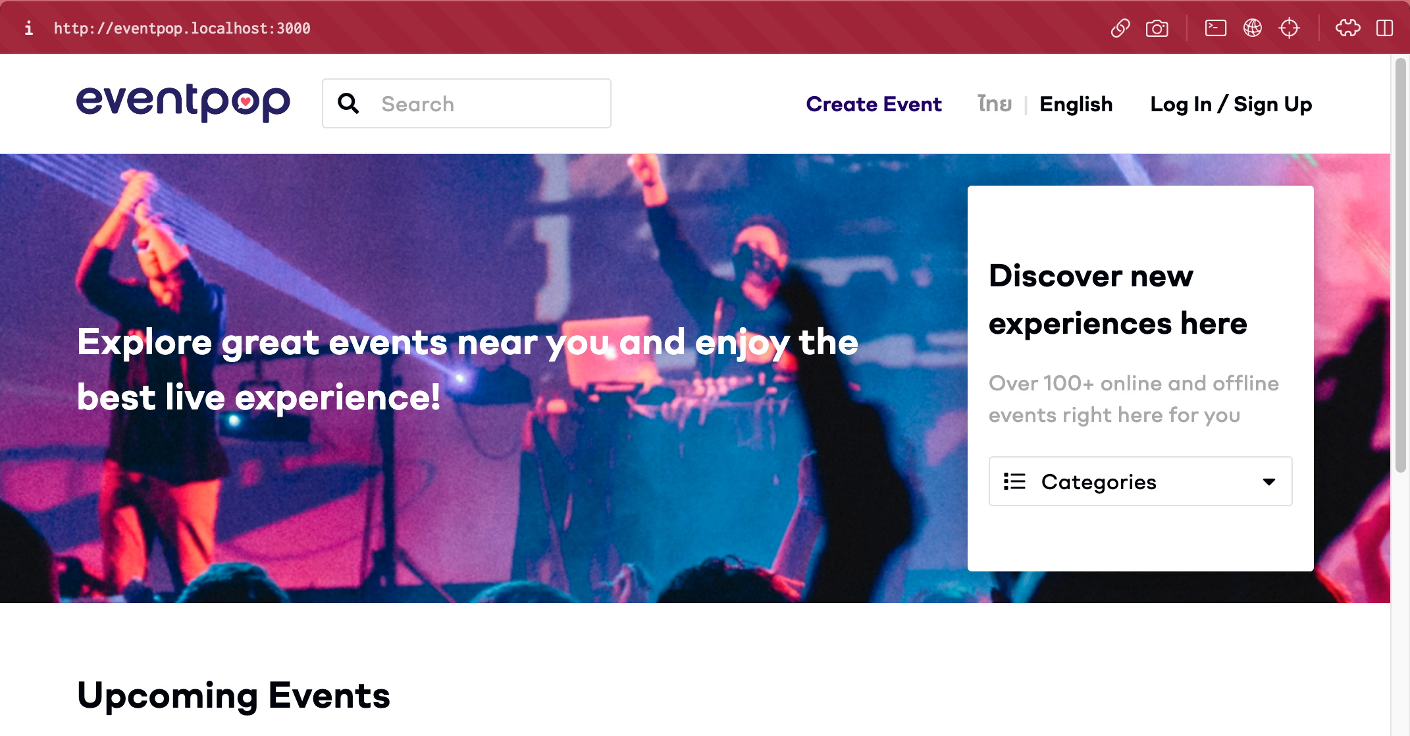Switch language to English
This screenshot has width=1410, height=736.
pyautogui.click(x=1076, y=104)
